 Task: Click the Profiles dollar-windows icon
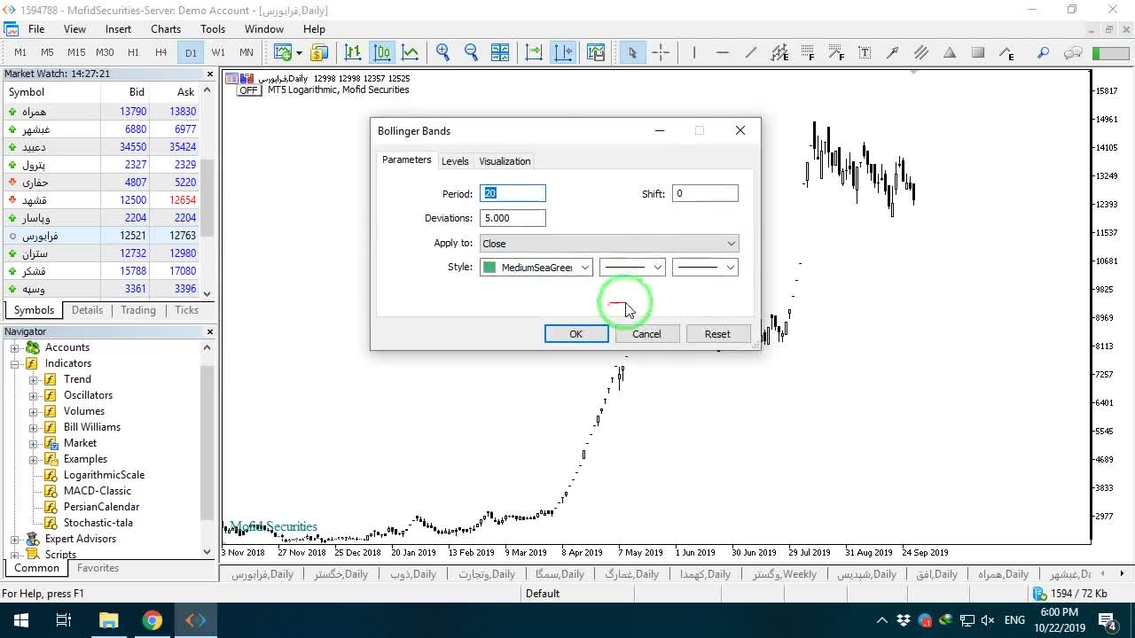click(319, 52)
